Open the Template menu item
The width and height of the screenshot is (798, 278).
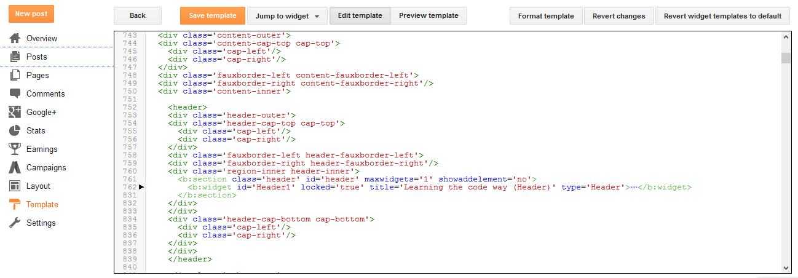(42, 204)
